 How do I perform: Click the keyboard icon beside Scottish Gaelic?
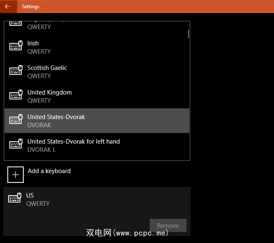point(16,70)
